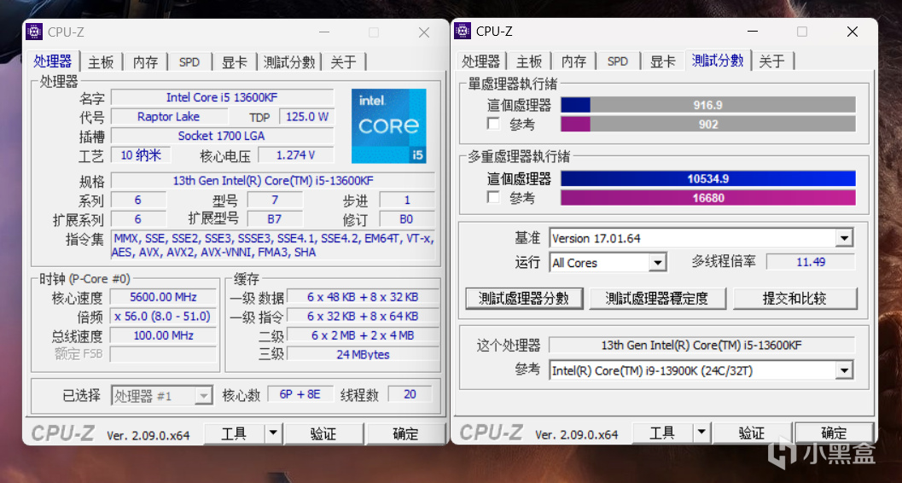The width and height of the screenshot is (902, 483).
Task: Close the left CPU-Z window
Action: (424, 32)
